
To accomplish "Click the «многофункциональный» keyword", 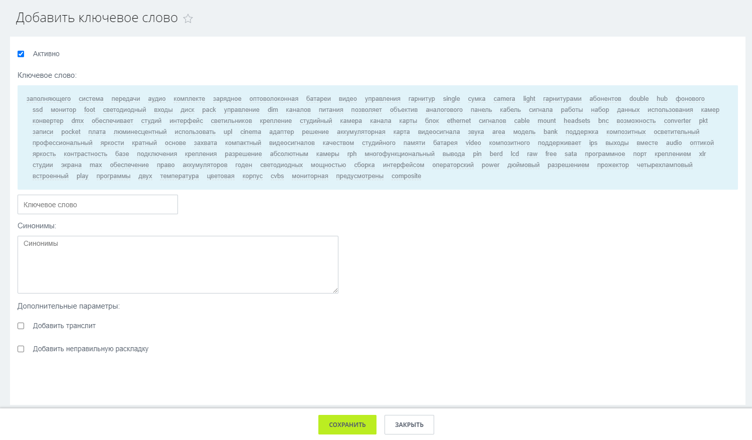I will 400,154.
